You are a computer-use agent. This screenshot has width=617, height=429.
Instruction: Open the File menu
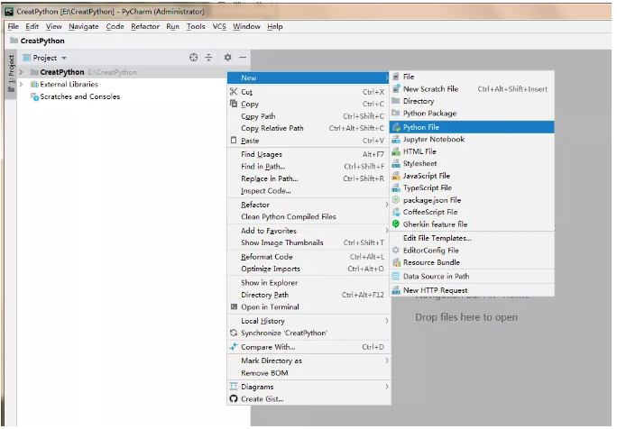coord(13,26)
